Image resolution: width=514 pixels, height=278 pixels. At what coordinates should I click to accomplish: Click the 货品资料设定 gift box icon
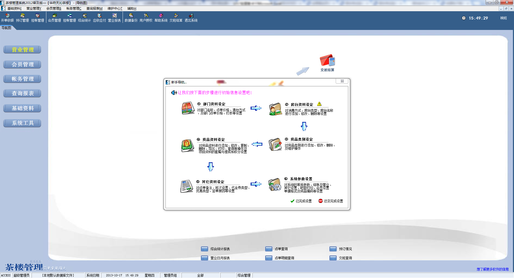click(188, 145)
